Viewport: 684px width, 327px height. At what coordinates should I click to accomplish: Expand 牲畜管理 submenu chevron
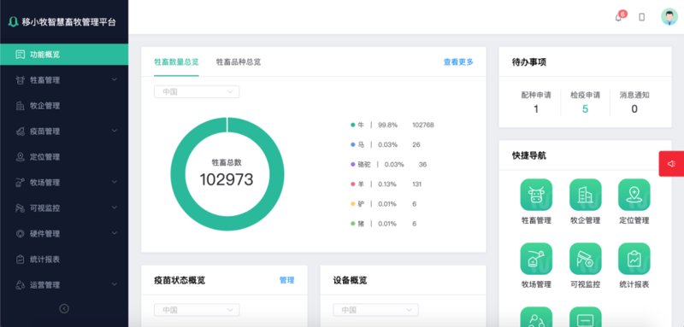(x=115, y=79)
